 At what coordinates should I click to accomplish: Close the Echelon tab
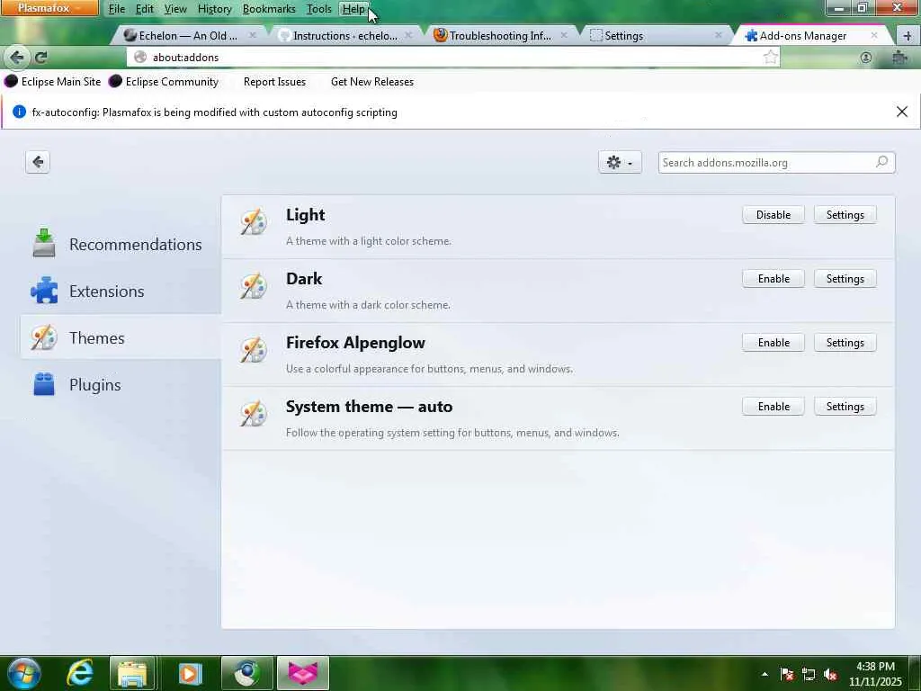click(x=253, y=35)
